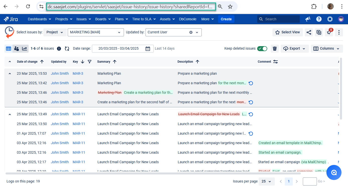This screenshot has width=348, height=186.
Task: Toggle the Keep deleted issues switch
Action: 262,49
